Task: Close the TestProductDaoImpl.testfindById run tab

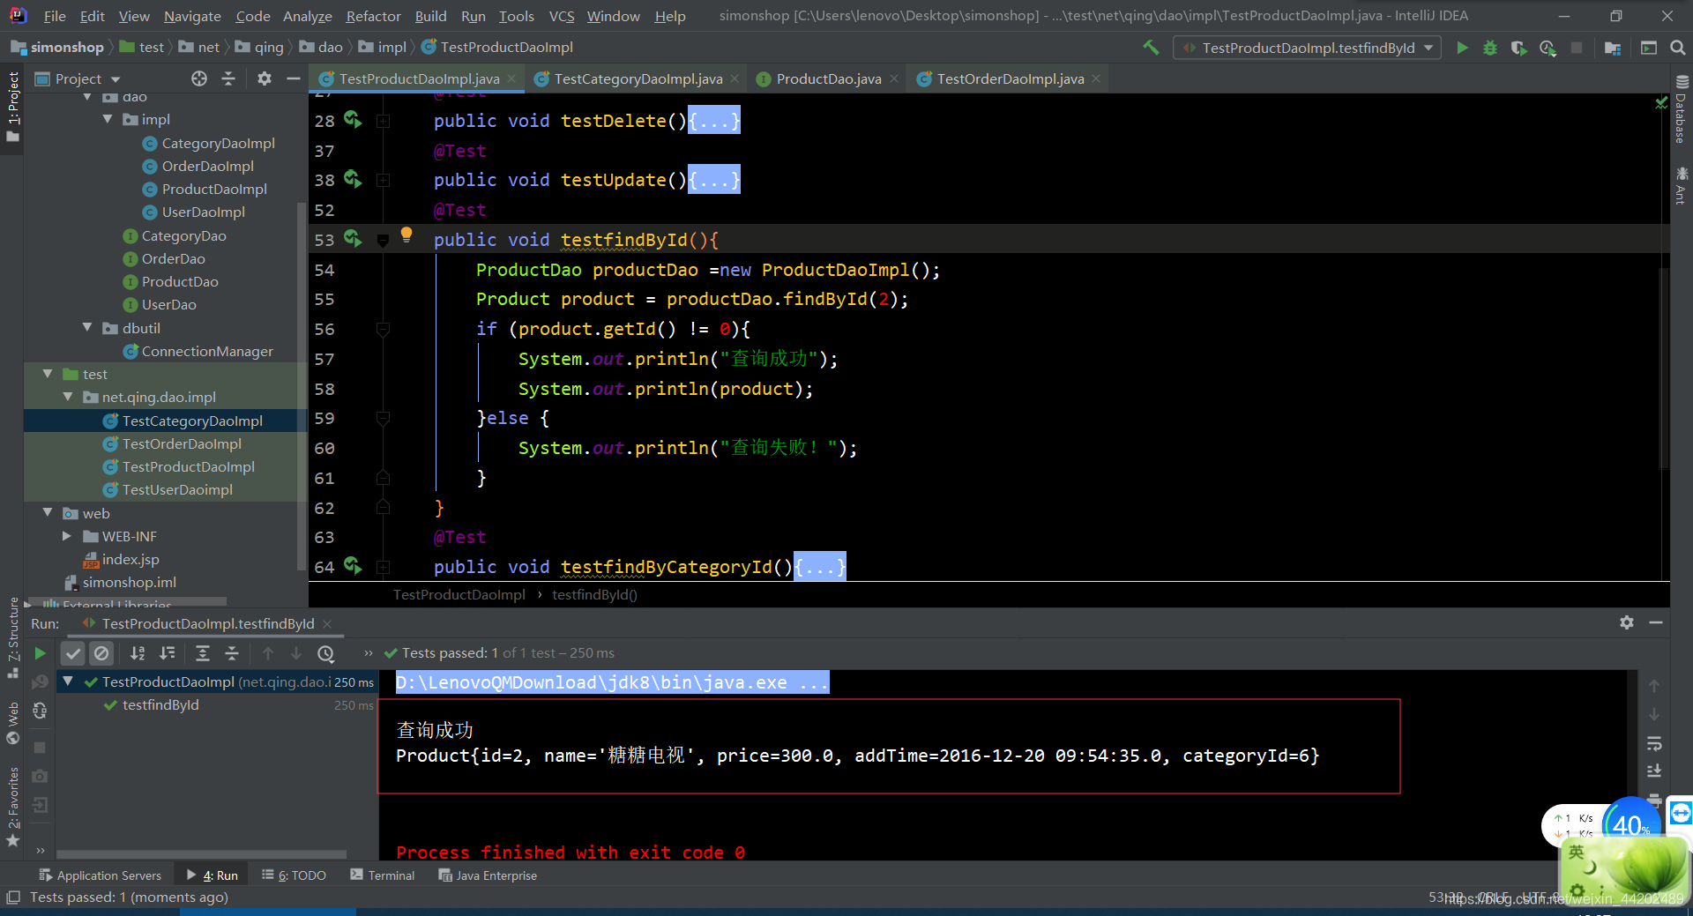Action: (328, 623)
